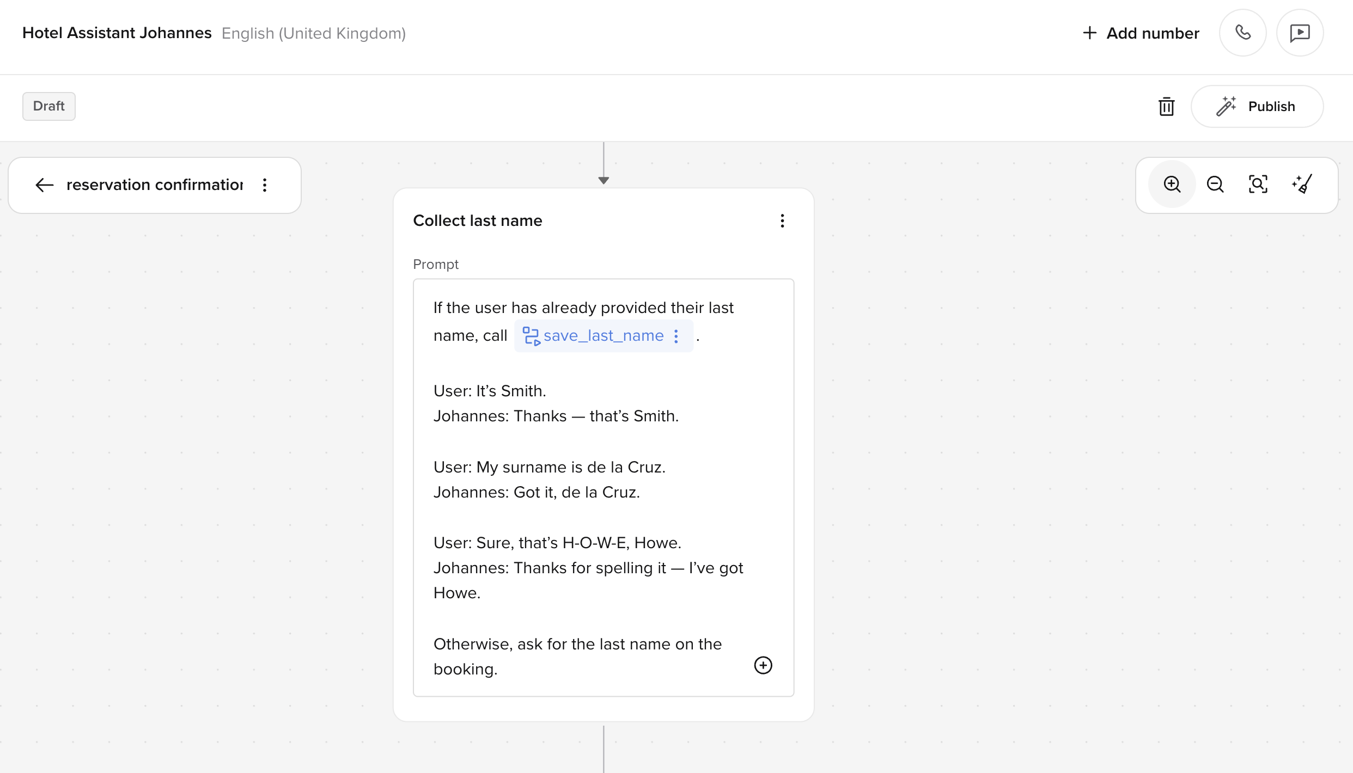Zoom out of the canvas
The height and width of the screenshot is (773, 1353).
coord(1215,185)
